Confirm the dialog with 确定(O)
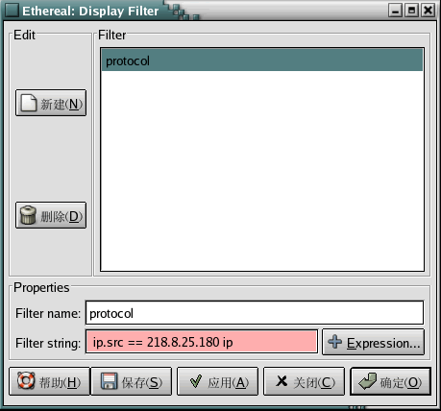441x411 pixels. pyautogui.click(x=390, y=381)
